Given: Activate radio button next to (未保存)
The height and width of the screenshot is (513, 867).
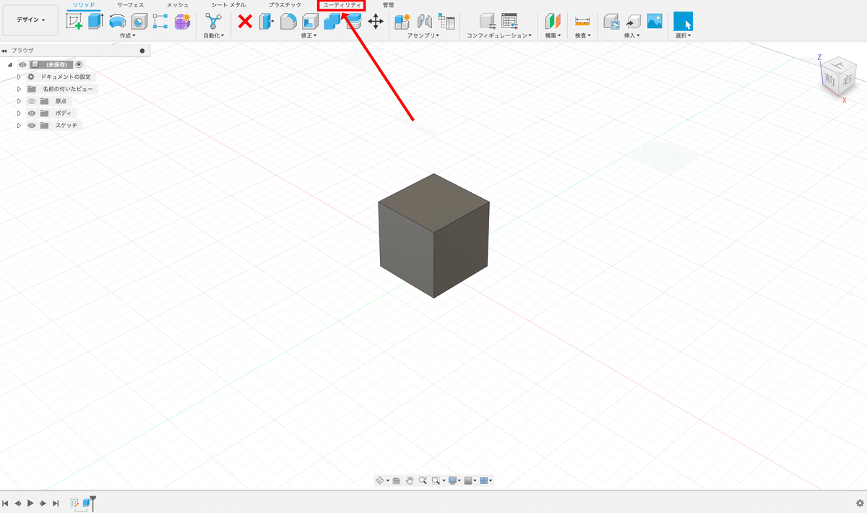Looking at the screenshot, I should click(79, 64).
